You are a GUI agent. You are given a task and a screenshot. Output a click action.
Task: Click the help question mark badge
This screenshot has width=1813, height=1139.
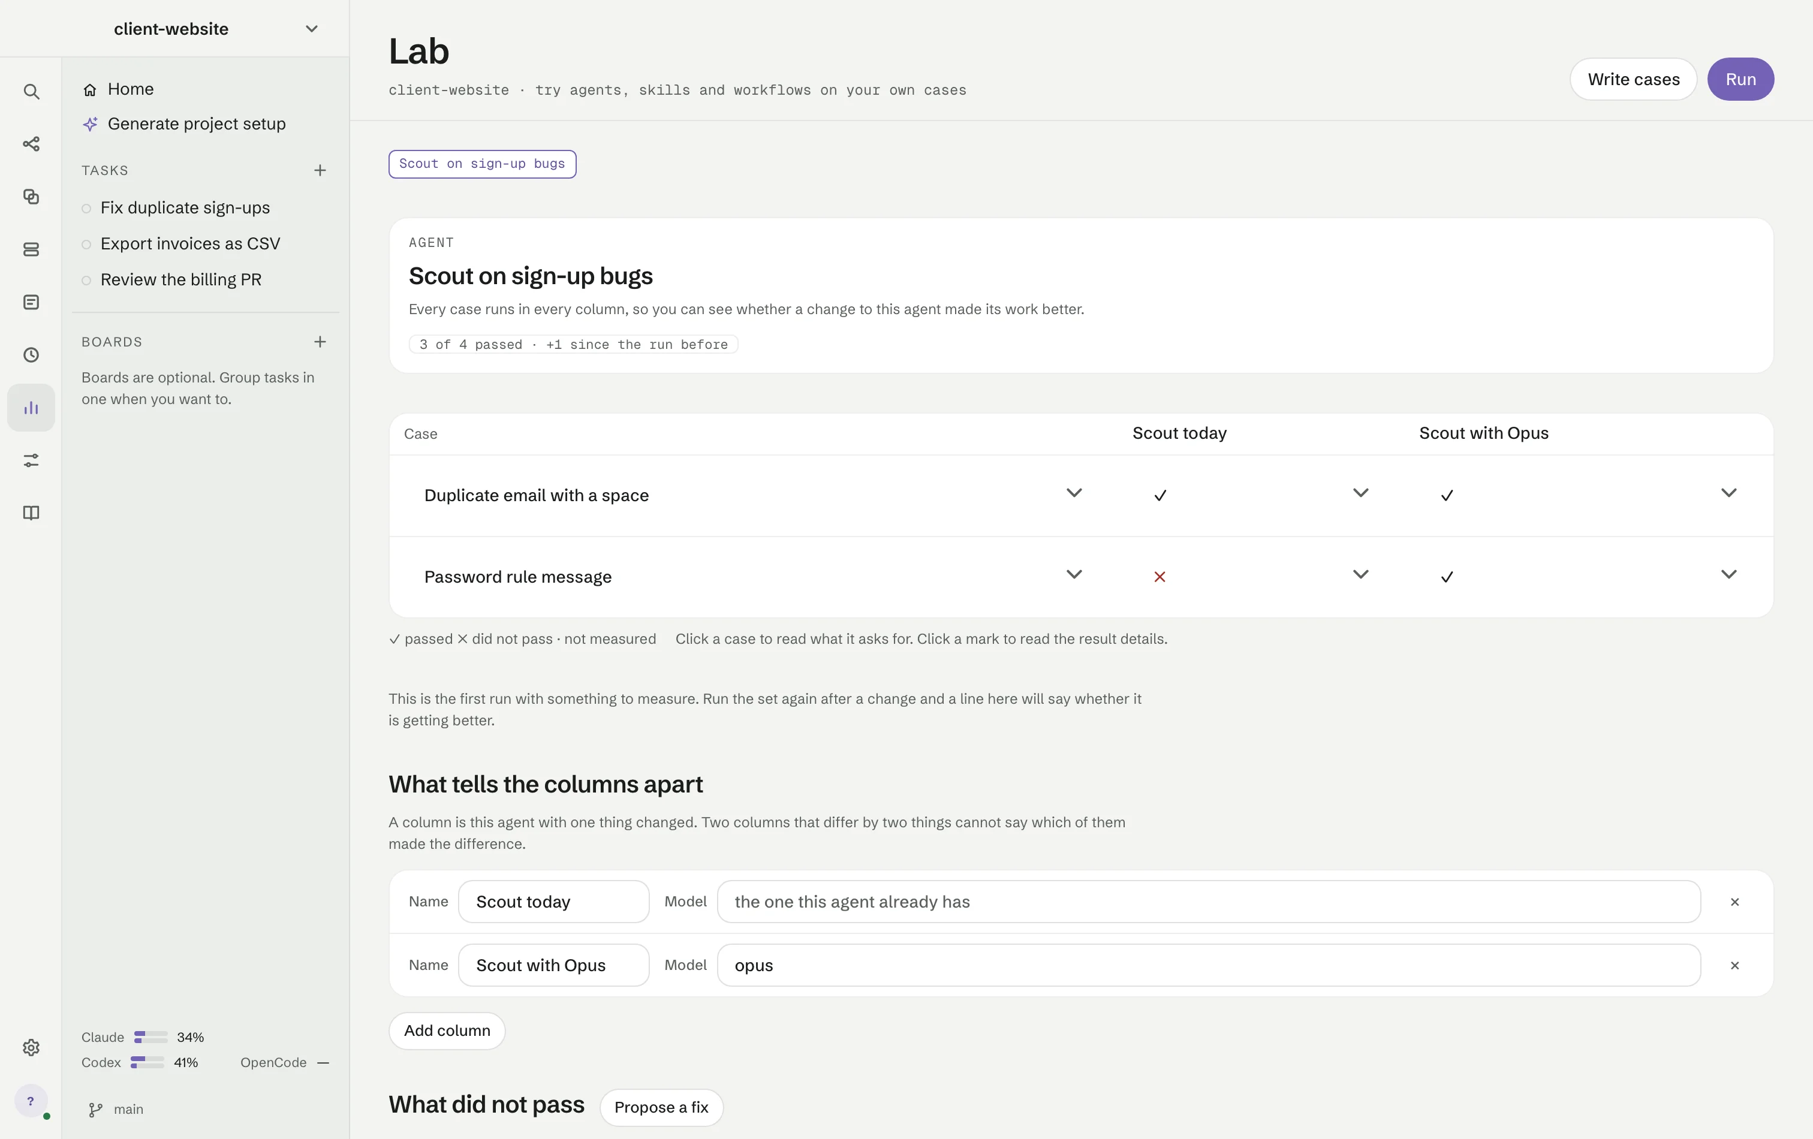click(x=31, y=1101)
